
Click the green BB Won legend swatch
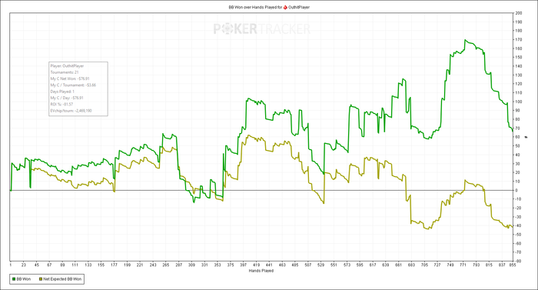pos(14,279)
